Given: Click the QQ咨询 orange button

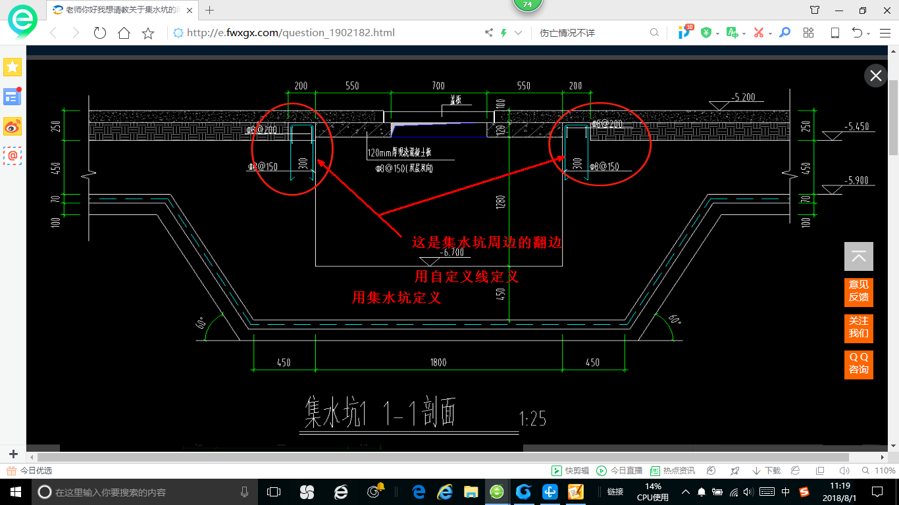Looking at the screenshot, I should (859, 364).
